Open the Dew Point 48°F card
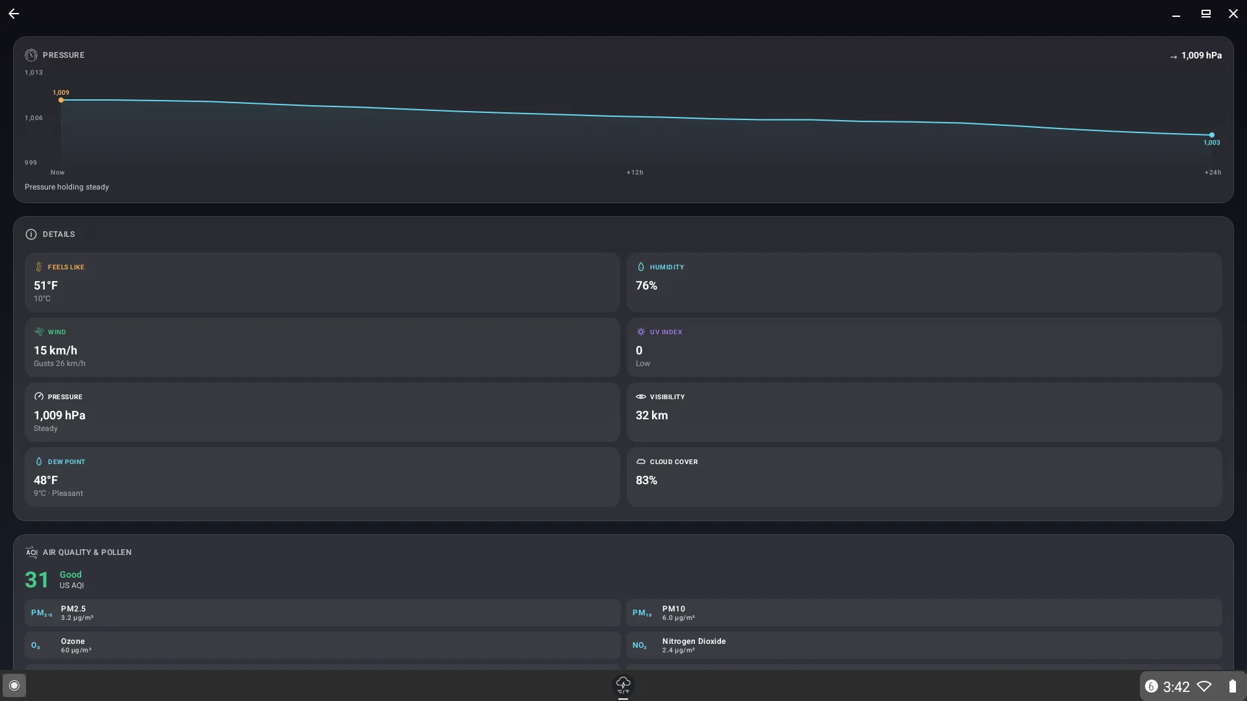Image resolution: width=1247 pixels, height=701 pixels. pos(322,477)
